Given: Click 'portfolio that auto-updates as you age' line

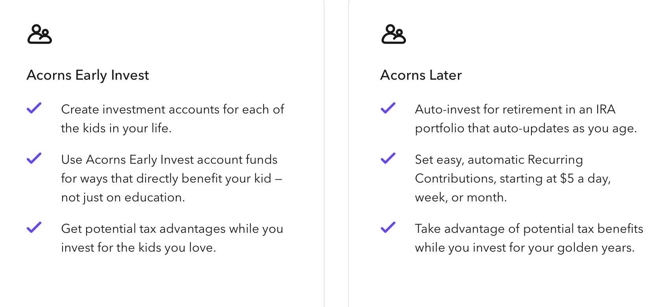Looking at the screenshot, I should [x=526, y=128].
